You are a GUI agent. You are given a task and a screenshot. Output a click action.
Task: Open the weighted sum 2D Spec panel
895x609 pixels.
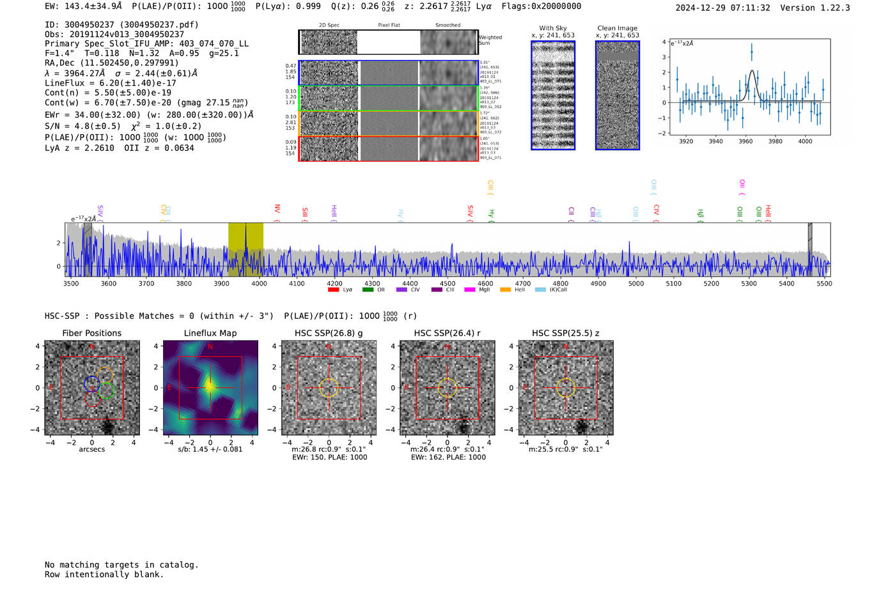coord(329,42)
